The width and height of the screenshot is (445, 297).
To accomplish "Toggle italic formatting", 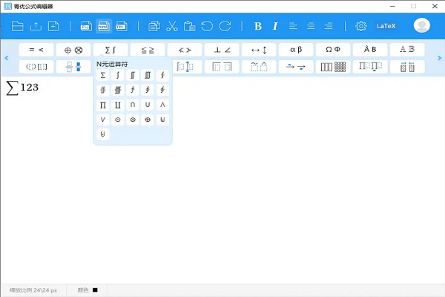I will click(x=275, y=26).
